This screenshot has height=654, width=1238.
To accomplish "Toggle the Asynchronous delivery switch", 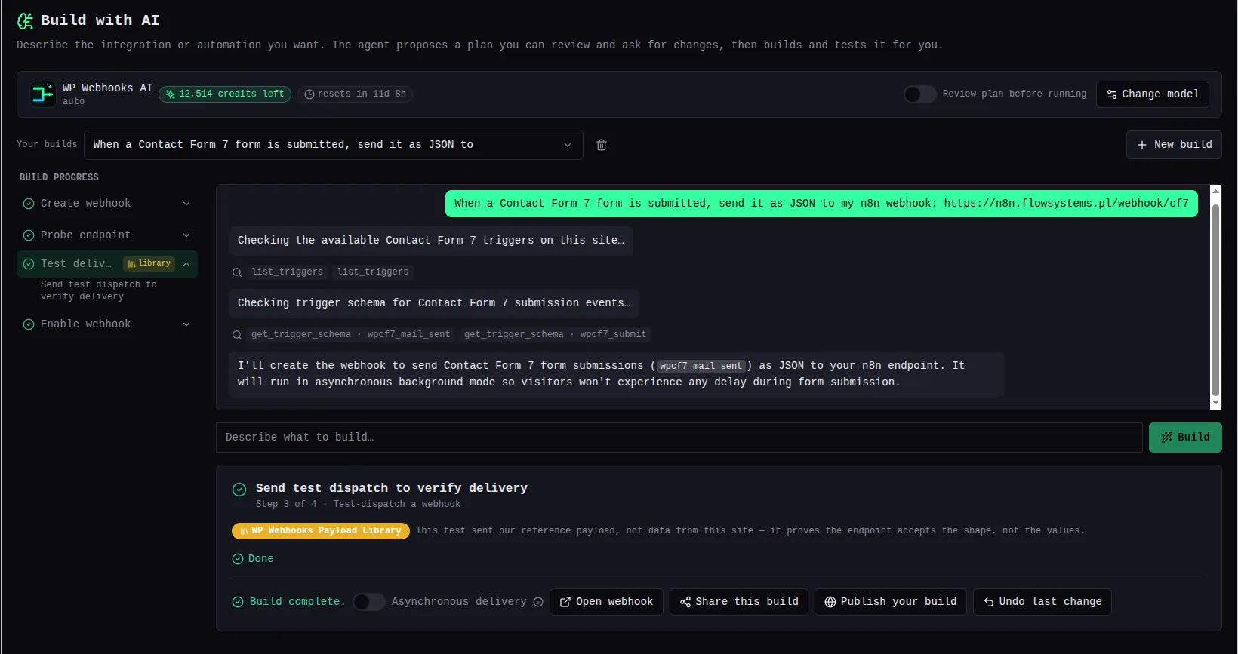I will [368, 602].
